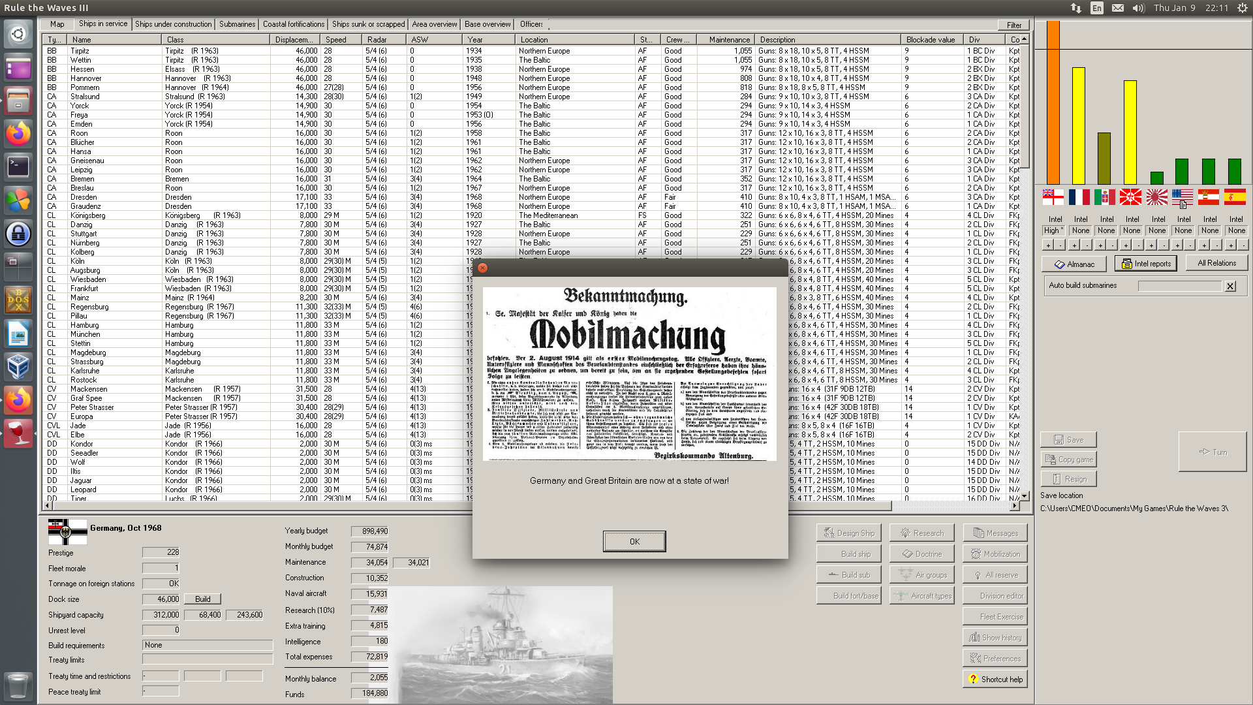Screen dimensions: 1253x705
Task: Open the Messages button
Action: tap(995, 533)
